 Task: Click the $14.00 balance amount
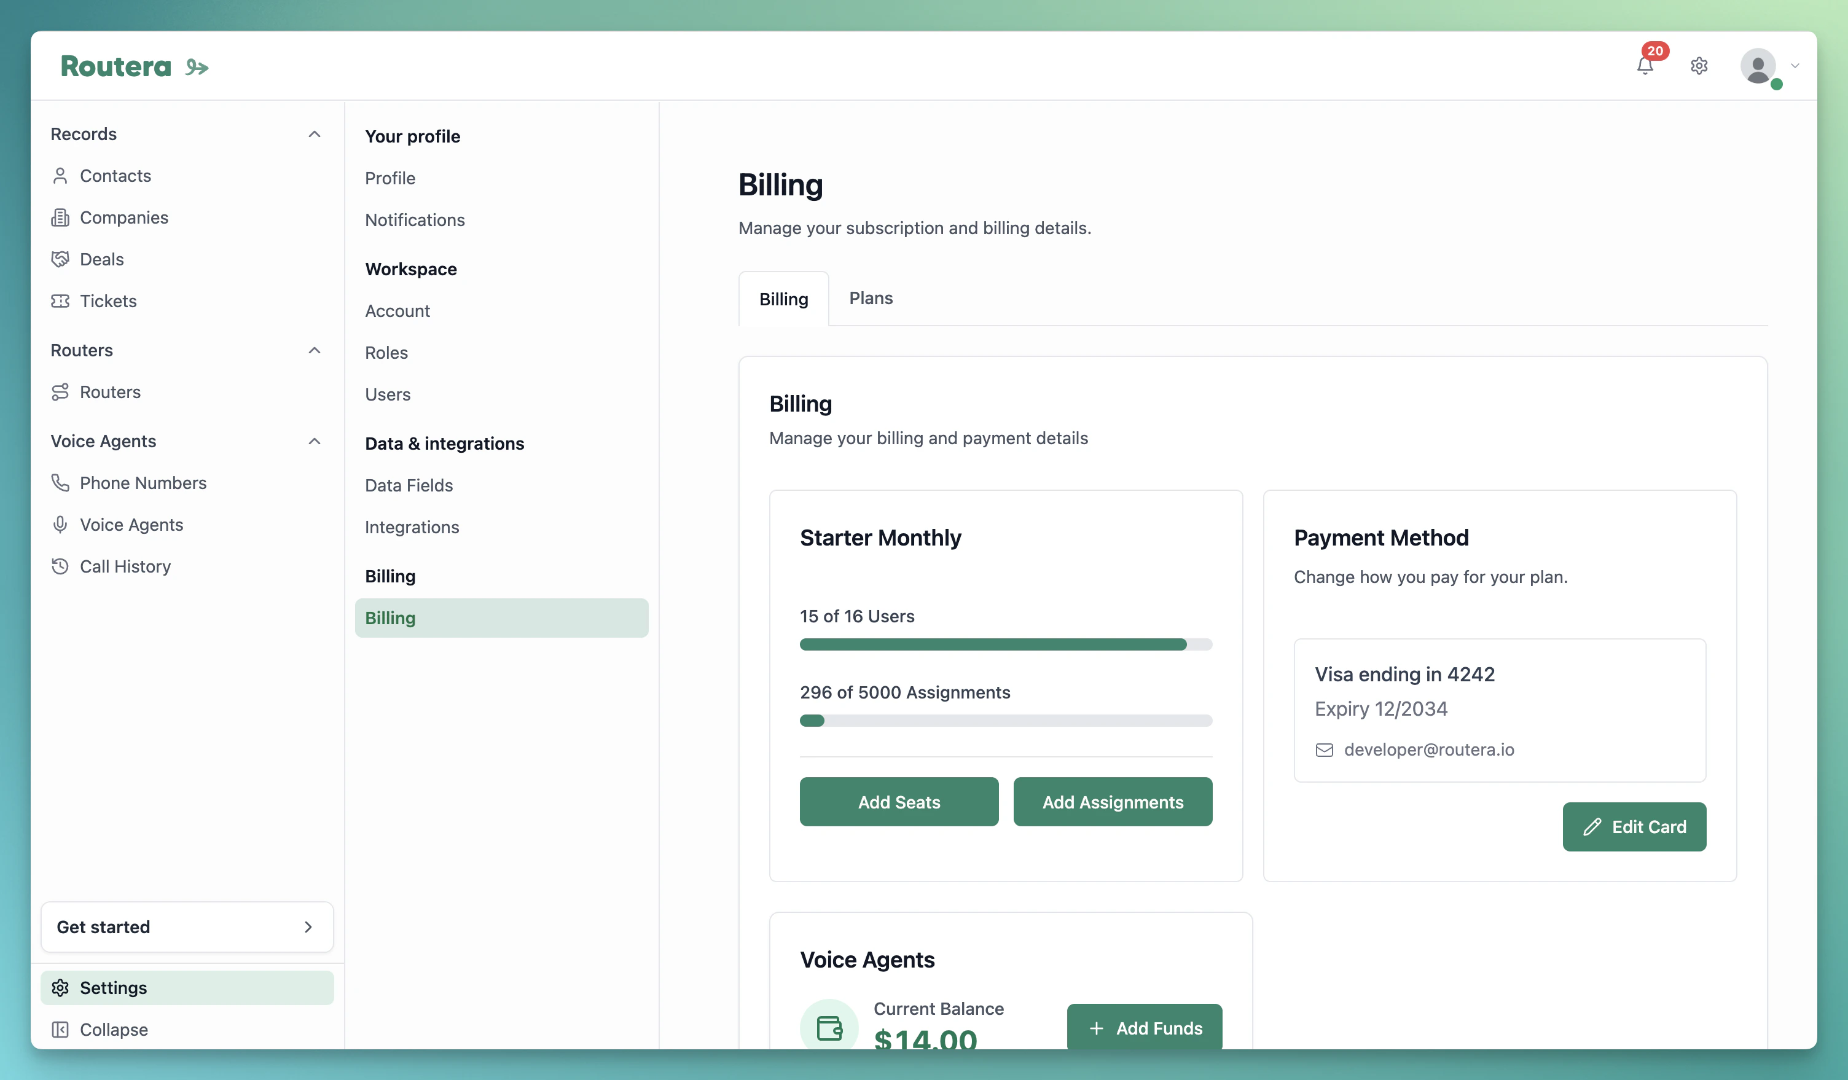pos(925,1039)
